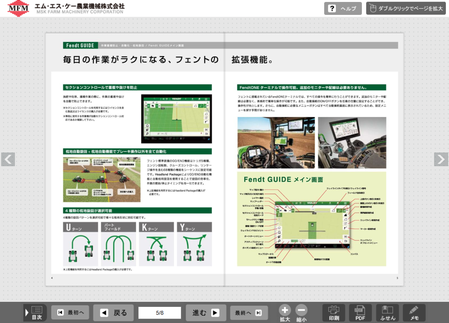Jump to last page with 最終へ
Image resolution: width=449 pixels, height=323 pixels.
tap(249, 313)
